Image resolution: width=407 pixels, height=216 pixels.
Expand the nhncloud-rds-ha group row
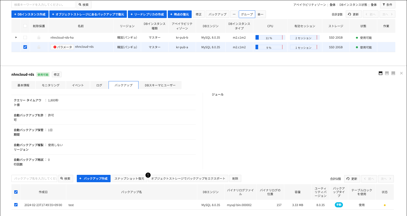pyautogui.click(x=16, y=38)
